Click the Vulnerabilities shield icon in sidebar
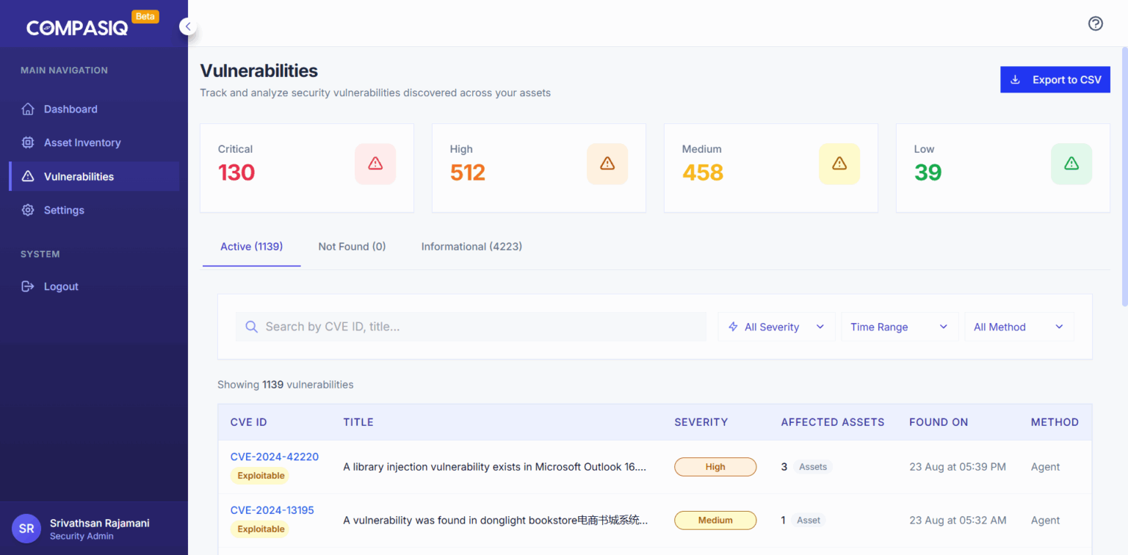The width and height of the screenshot is (1128, 555). point(28,176)
